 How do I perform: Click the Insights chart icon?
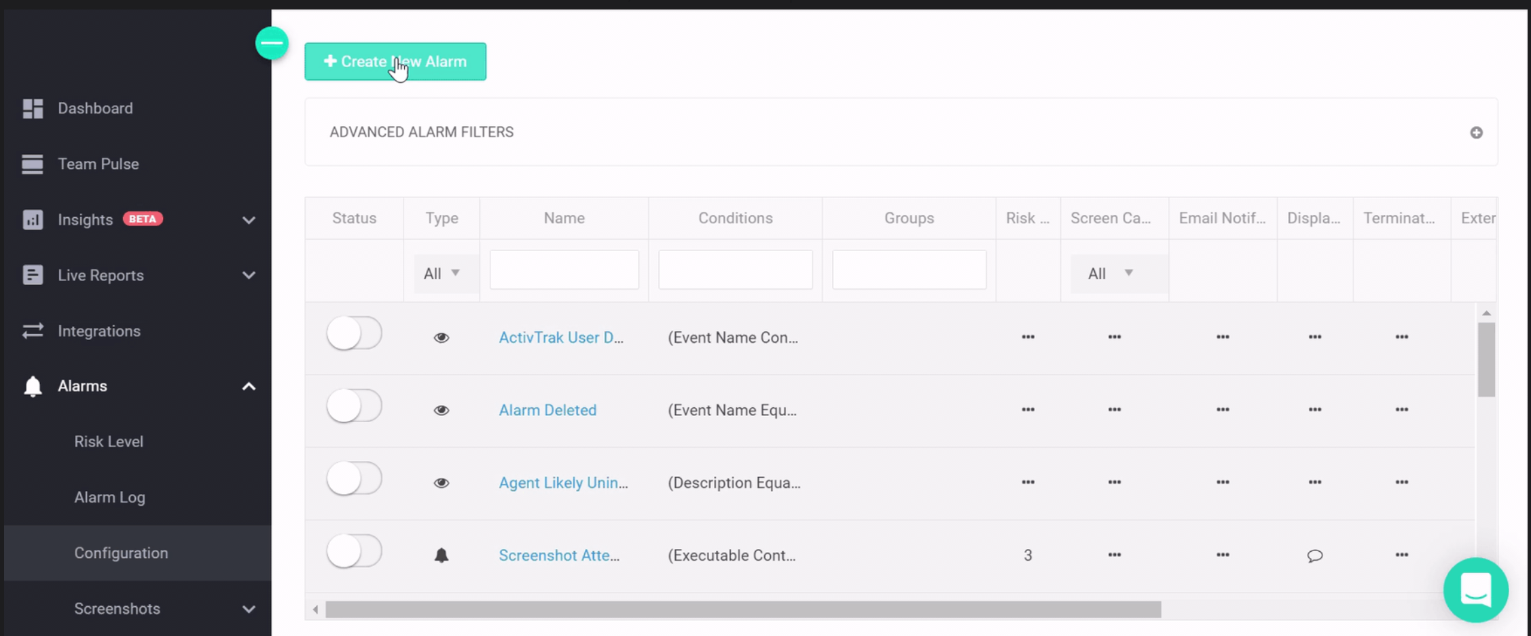click(33, 219)
